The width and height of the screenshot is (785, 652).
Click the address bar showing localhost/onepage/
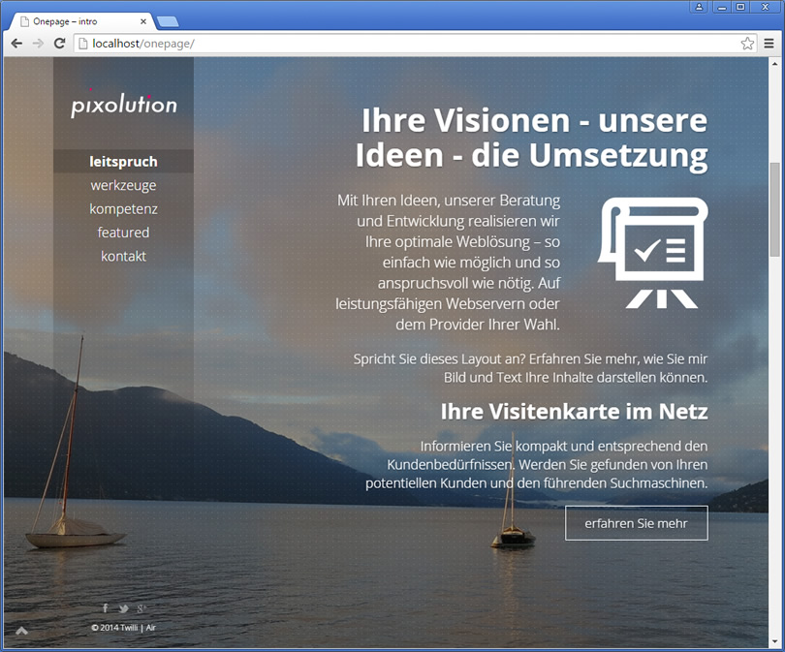[x=407, y=44]
